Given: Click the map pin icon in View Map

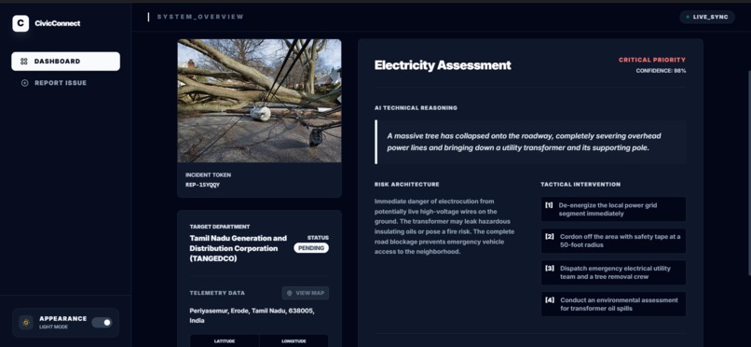Looking at the screenshot, I should tap(289, 293).
